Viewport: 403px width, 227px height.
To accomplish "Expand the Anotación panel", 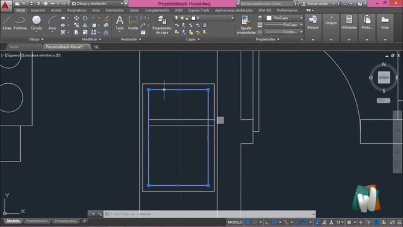I will 131,39.
